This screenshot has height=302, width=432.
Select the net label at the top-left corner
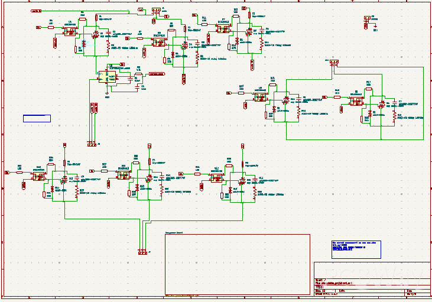pyautogui.click(x=35, y=11)
